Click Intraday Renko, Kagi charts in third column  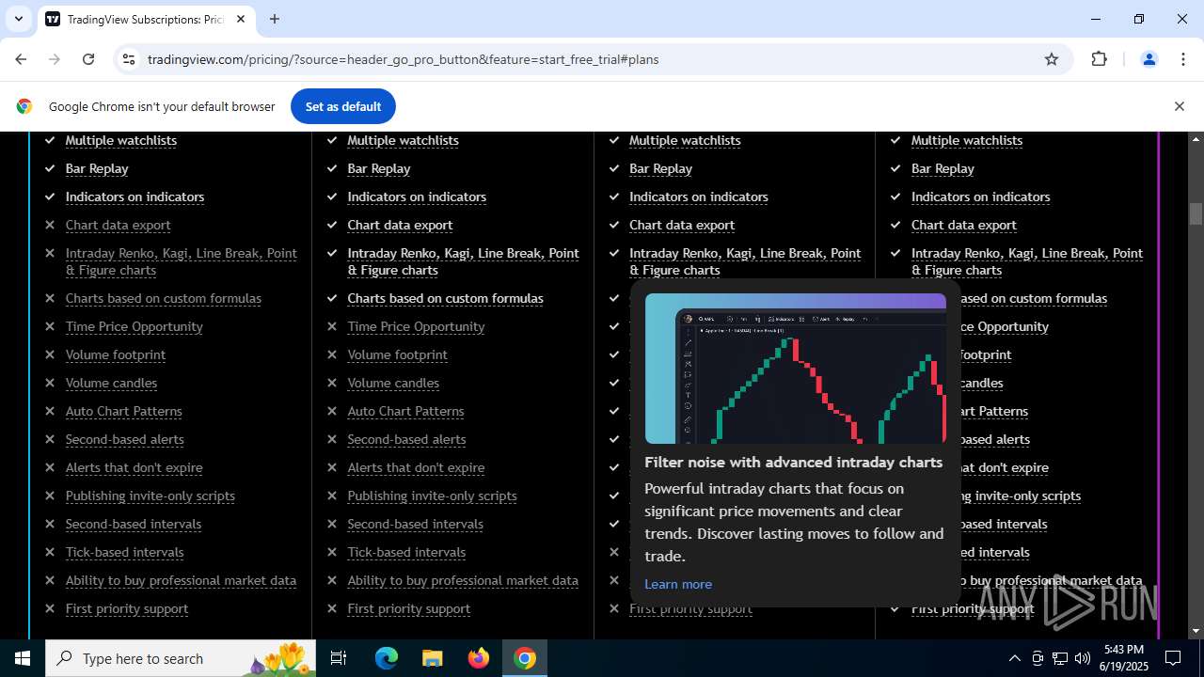pos(745,261)
